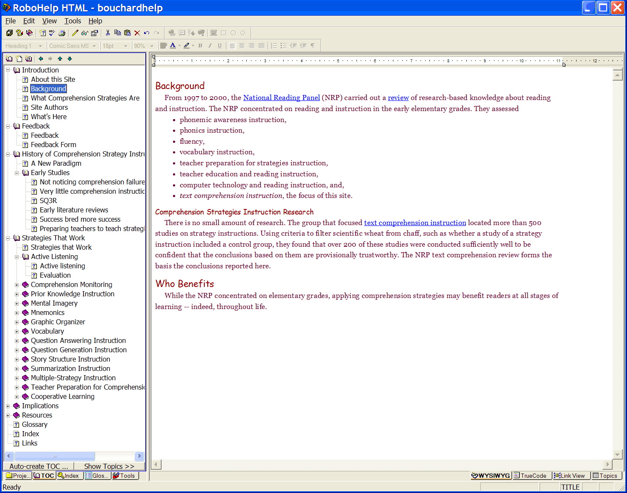
Task: Click the question mark help icon
Action: tap(20, 33)
